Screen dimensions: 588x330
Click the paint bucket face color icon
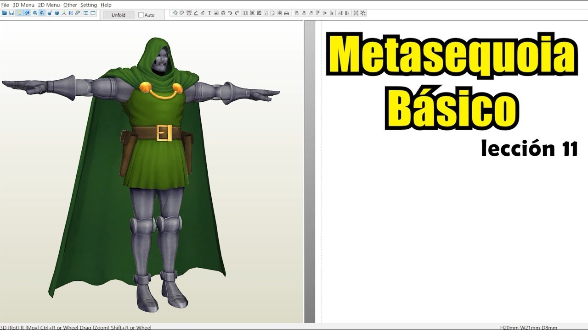pyautogui.click(x=50, y=13)
